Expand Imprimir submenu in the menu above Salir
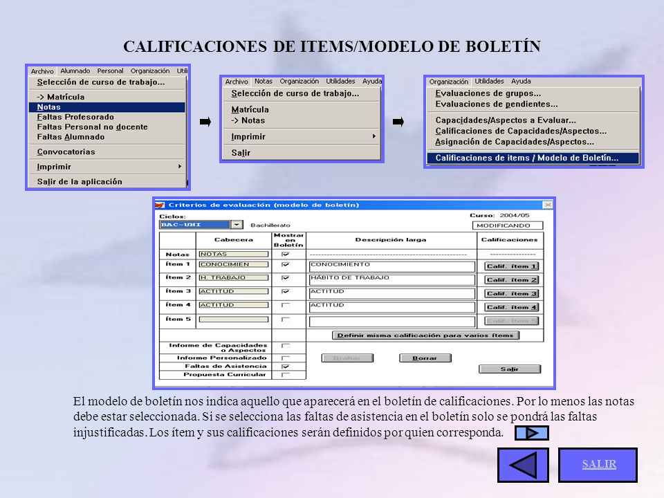Image resolution: width=664 pixels, height=498 pixels. click(302, 137)
